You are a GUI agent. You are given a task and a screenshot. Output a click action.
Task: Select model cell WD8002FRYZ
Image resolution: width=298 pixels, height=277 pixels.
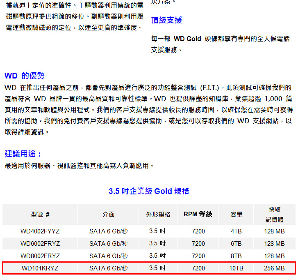pos(40,256)
